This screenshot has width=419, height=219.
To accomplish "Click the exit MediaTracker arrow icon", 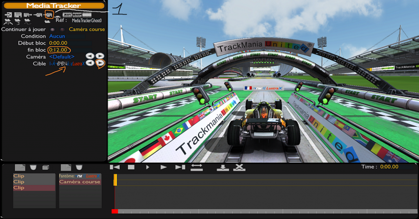I will tap(8, 15).
